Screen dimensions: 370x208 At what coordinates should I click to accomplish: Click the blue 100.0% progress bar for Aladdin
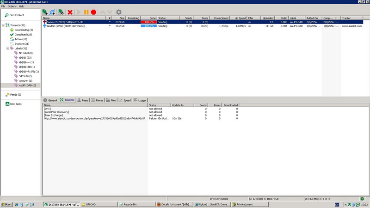coord(148,26)
